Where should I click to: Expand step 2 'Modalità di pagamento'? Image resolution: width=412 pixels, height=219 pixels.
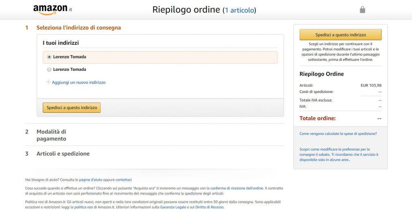[x=51, y=135]
